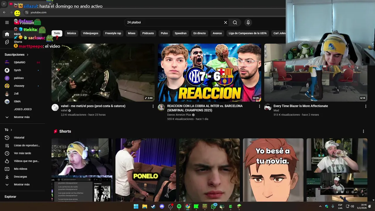The width and height of the screenshot is (375, 211).
Task: Open volume control in system tray
Action: point(352,206)
